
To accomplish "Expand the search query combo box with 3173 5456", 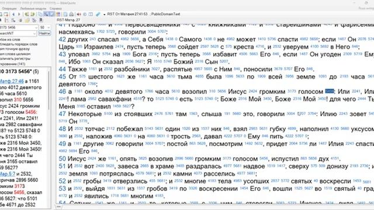I will click(x=36, y=27).
